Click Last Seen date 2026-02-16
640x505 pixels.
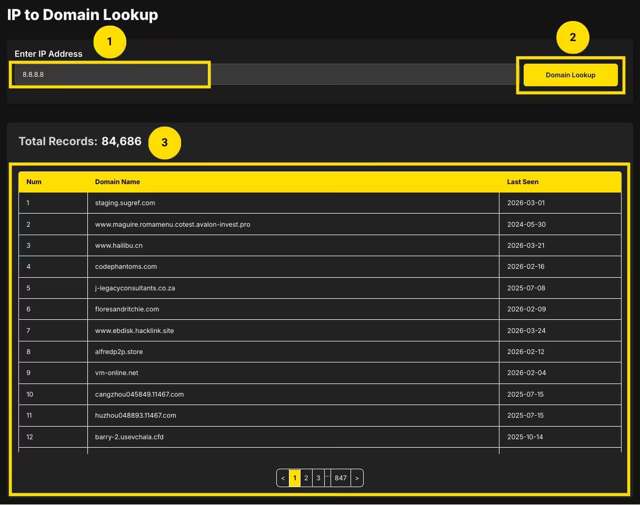(x=526, y=267)
